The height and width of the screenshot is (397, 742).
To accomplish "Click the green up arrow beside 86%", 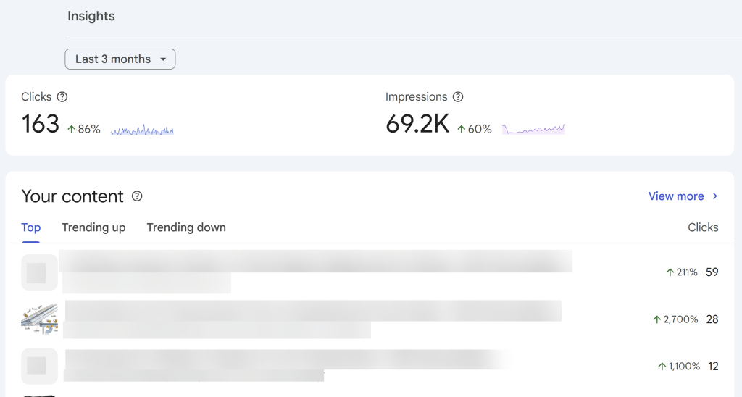I will point(72,129).
